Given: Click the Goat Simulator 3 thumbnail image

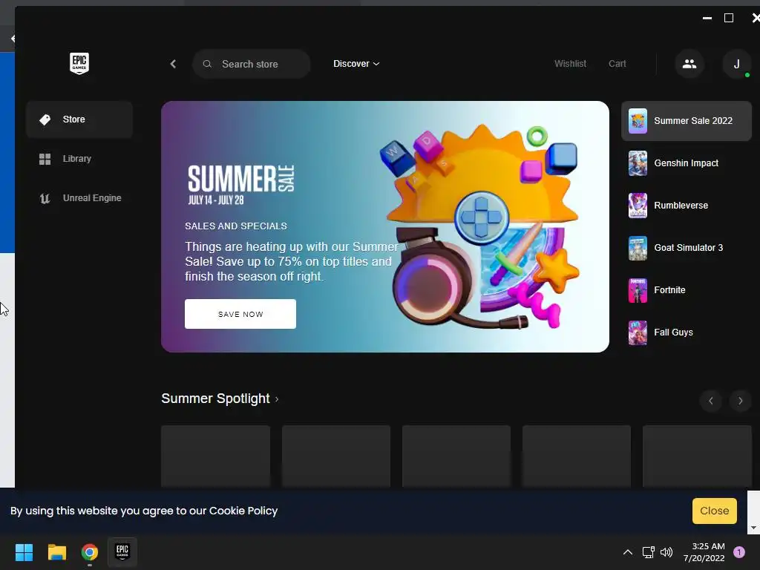Looking at the screenshot, I should (x=638, y=248).
